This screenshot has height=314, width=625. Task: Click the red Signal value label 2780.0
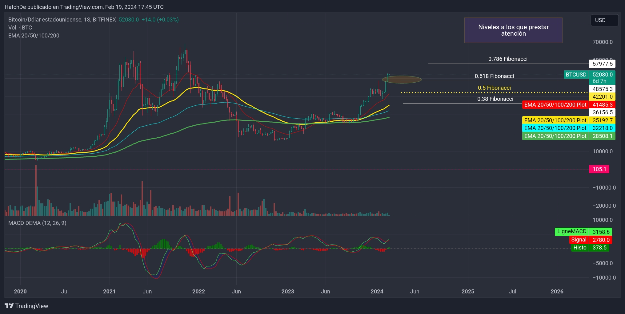(591, 240)
